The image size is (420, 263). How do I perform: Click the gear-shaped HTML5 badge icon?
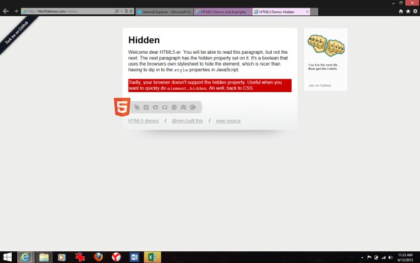coord(174,107)
